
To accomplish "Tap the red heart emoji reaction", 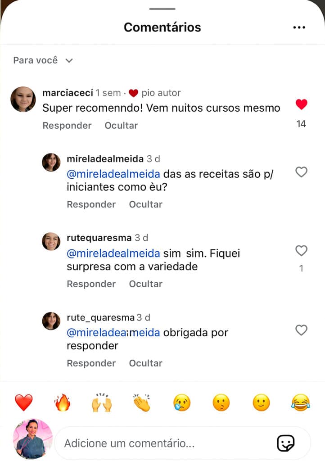I will coord(24,402).
